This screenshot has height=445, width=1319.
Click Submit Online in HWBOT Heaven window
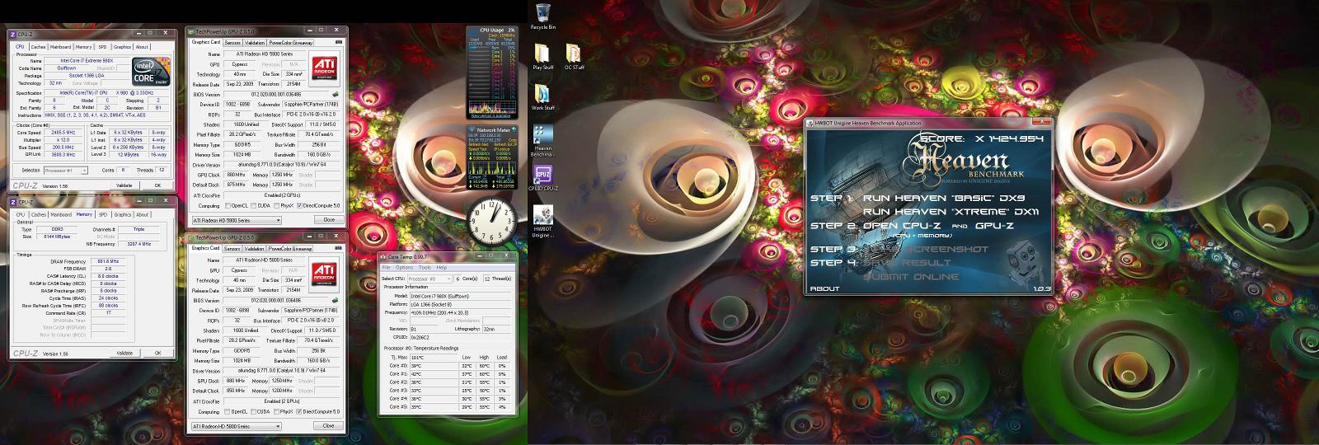[x=911, y=276]
